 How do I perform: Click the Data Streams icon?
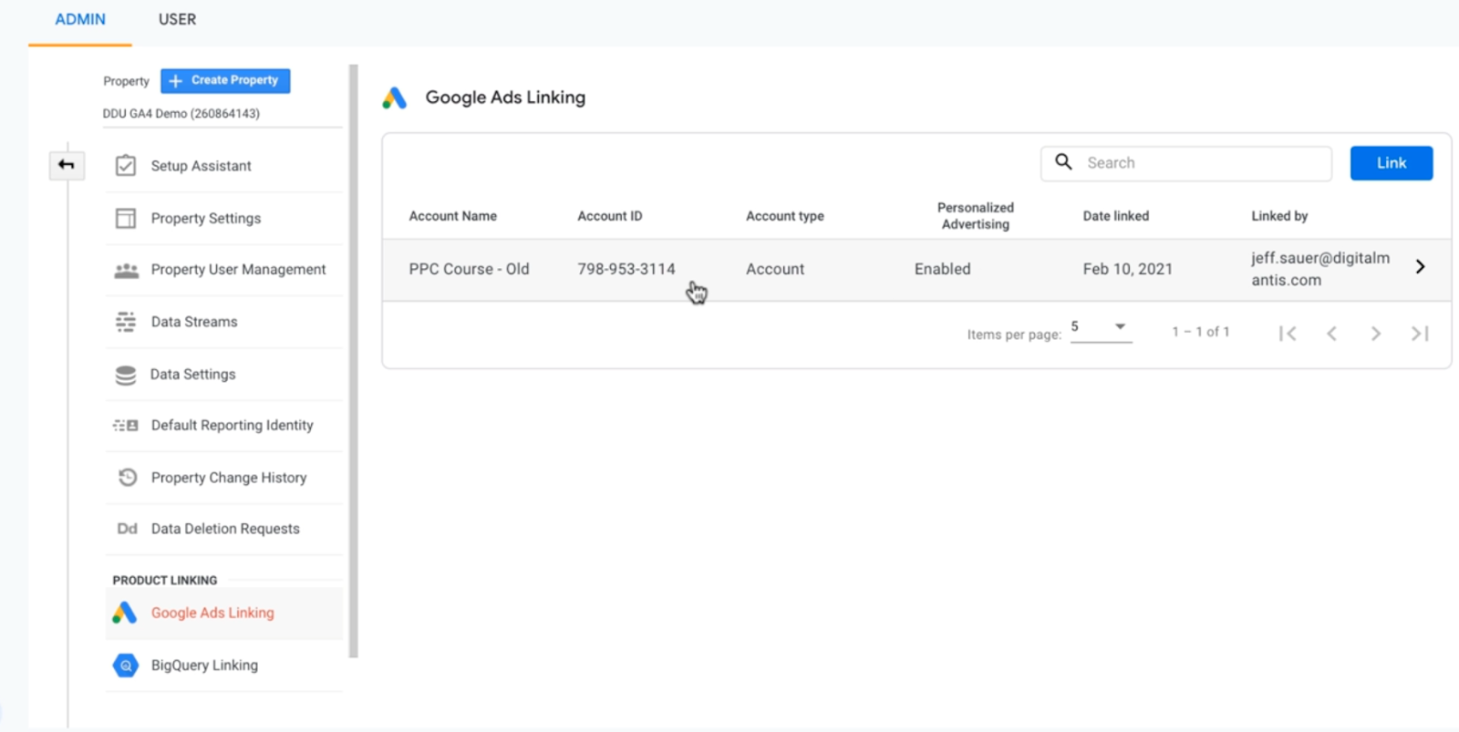click(126, 322)
